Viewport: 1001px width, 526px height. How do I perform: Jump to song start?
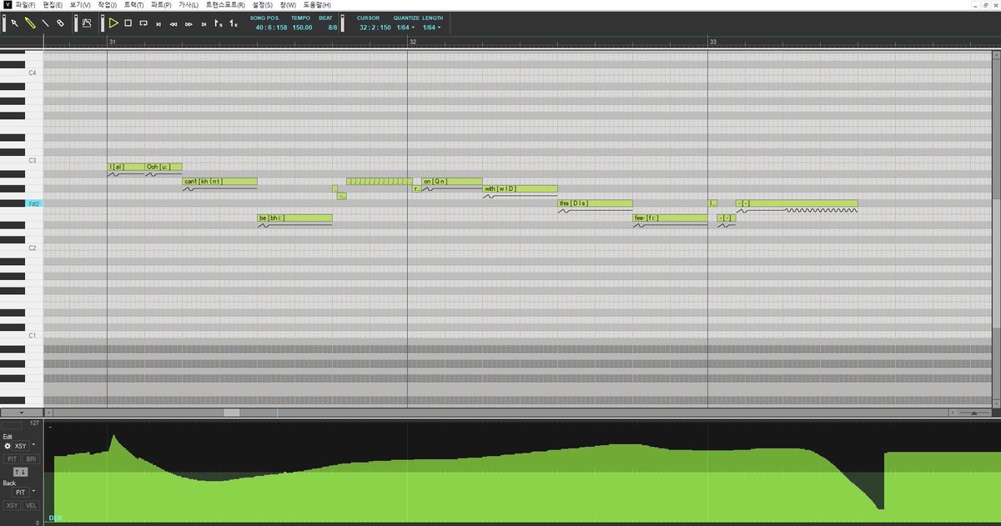pos(158,23)
